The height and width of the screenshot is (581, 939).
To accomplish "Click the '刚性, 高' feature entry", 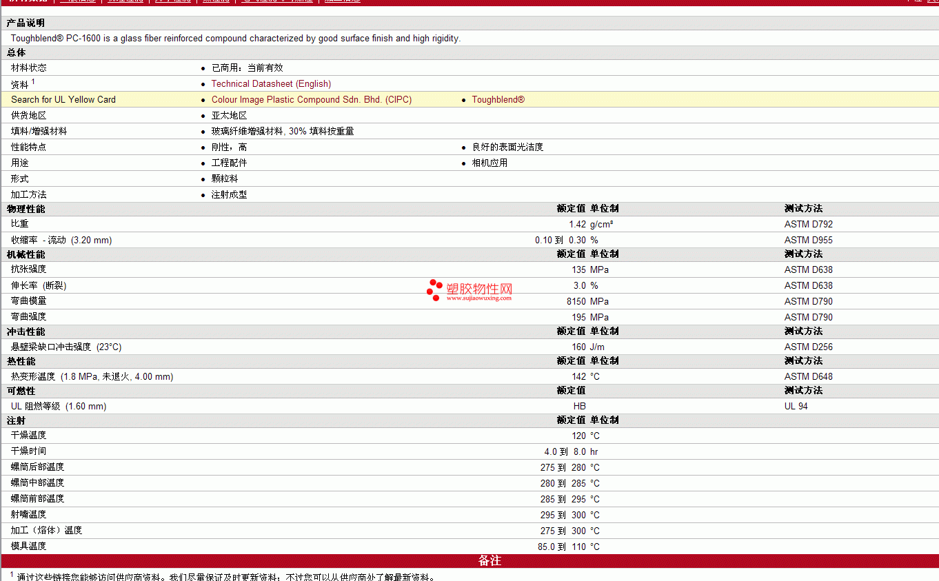I will pos(229,147).
